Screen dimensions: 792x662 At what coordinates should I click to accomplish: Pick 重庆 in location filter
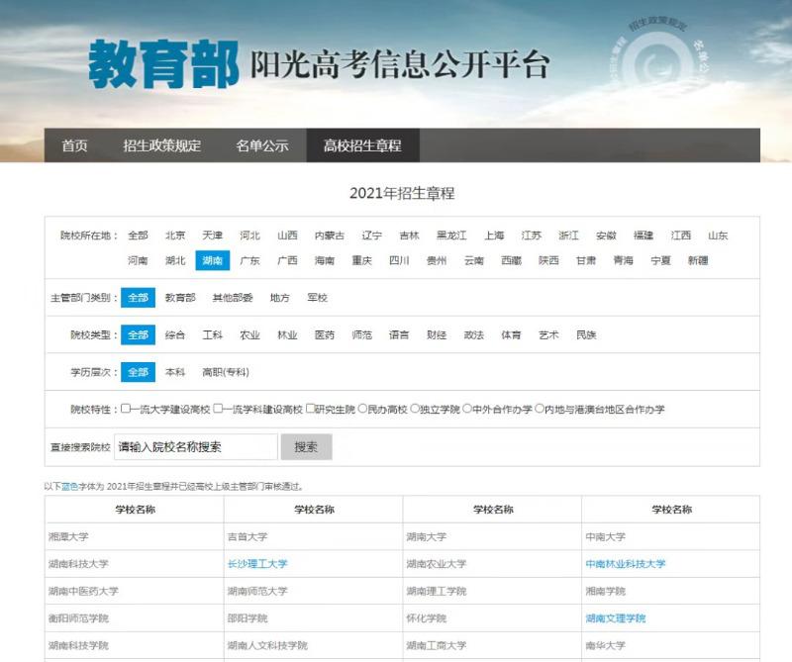tap(362, 260)
